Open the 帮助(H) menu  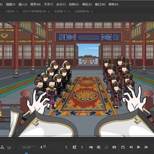(x=113, y=4)
